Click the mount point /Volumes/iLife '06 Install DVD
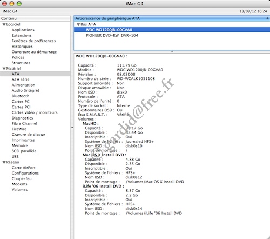 (x=154, y=213)
